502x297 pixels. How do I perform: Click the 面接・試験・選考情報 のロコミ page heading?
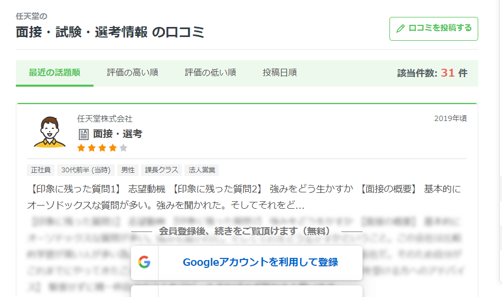110,32
